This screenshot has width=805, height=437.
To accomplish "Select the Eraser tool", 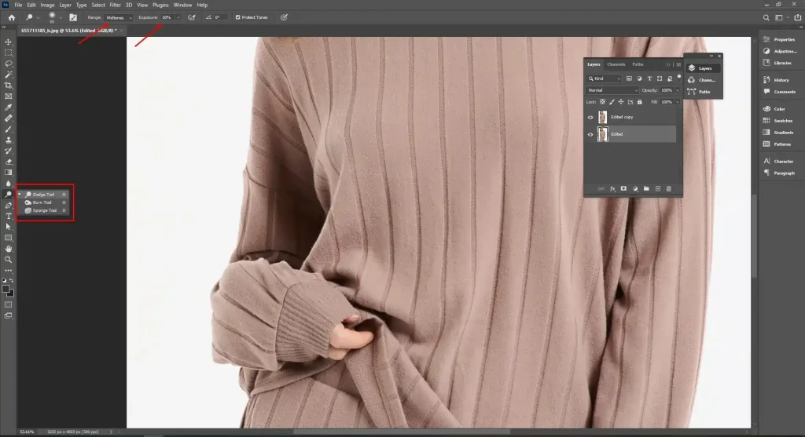I will click(x=8, y=162).
